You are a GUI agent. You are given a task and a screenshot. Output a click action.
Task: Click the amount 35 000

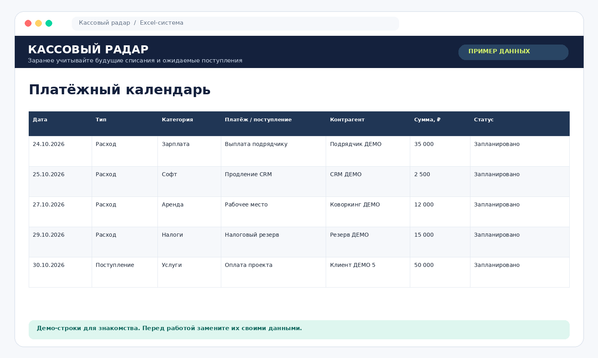[x=440, y=151]
